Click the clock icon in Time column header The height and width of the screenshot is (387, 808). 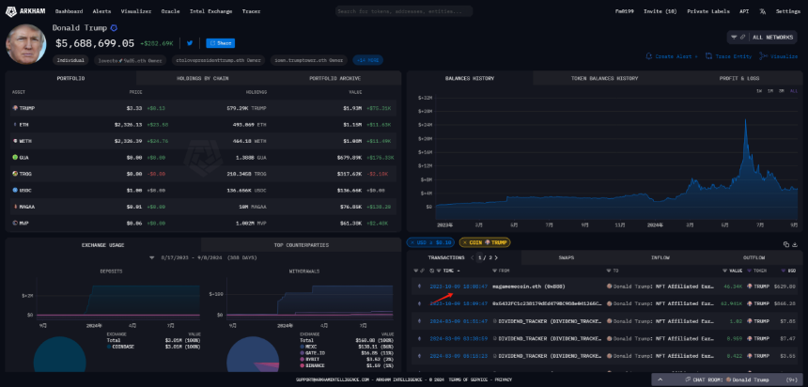[x=431, y=271]
